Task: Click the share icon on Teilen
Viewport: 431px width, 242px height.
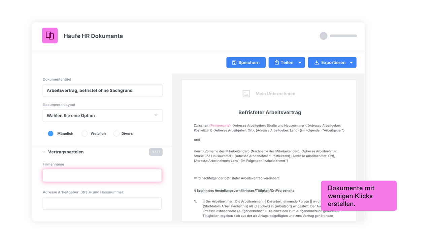Action: pos(276,62)
